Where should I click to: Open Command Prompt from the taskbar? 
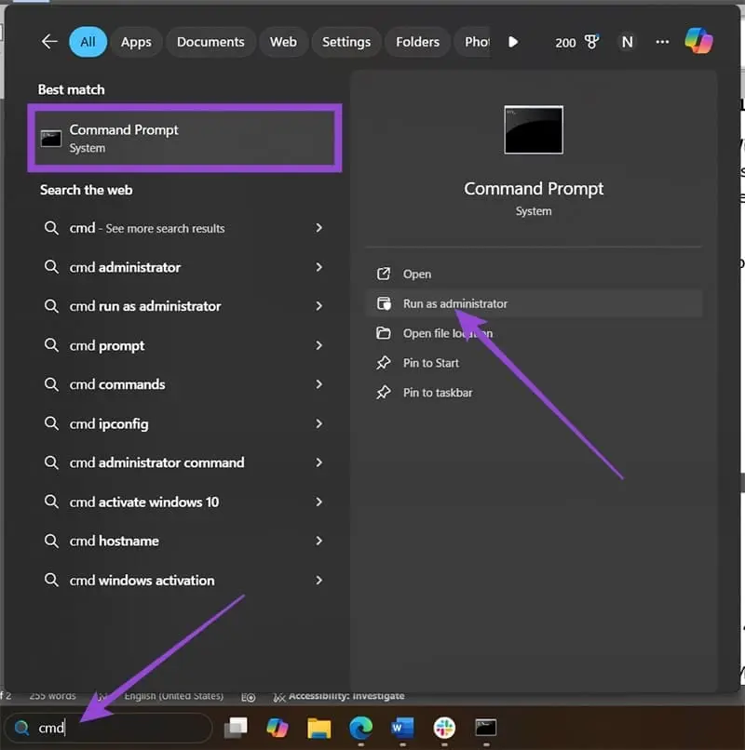pyautogui.click(x=485, y=728)
